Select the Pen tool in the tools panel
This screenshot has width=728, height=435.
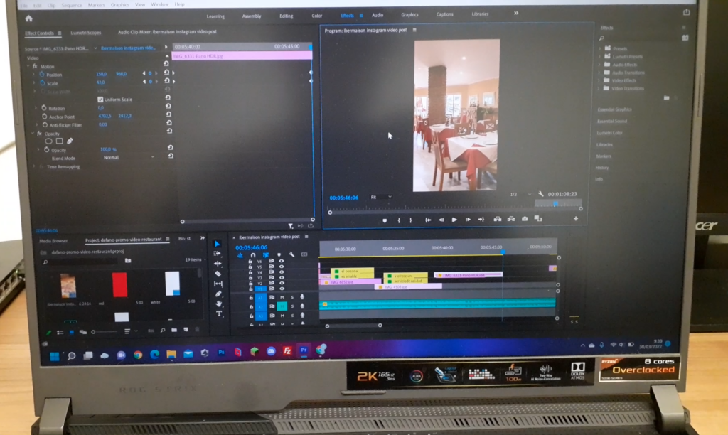pos(218,294)
